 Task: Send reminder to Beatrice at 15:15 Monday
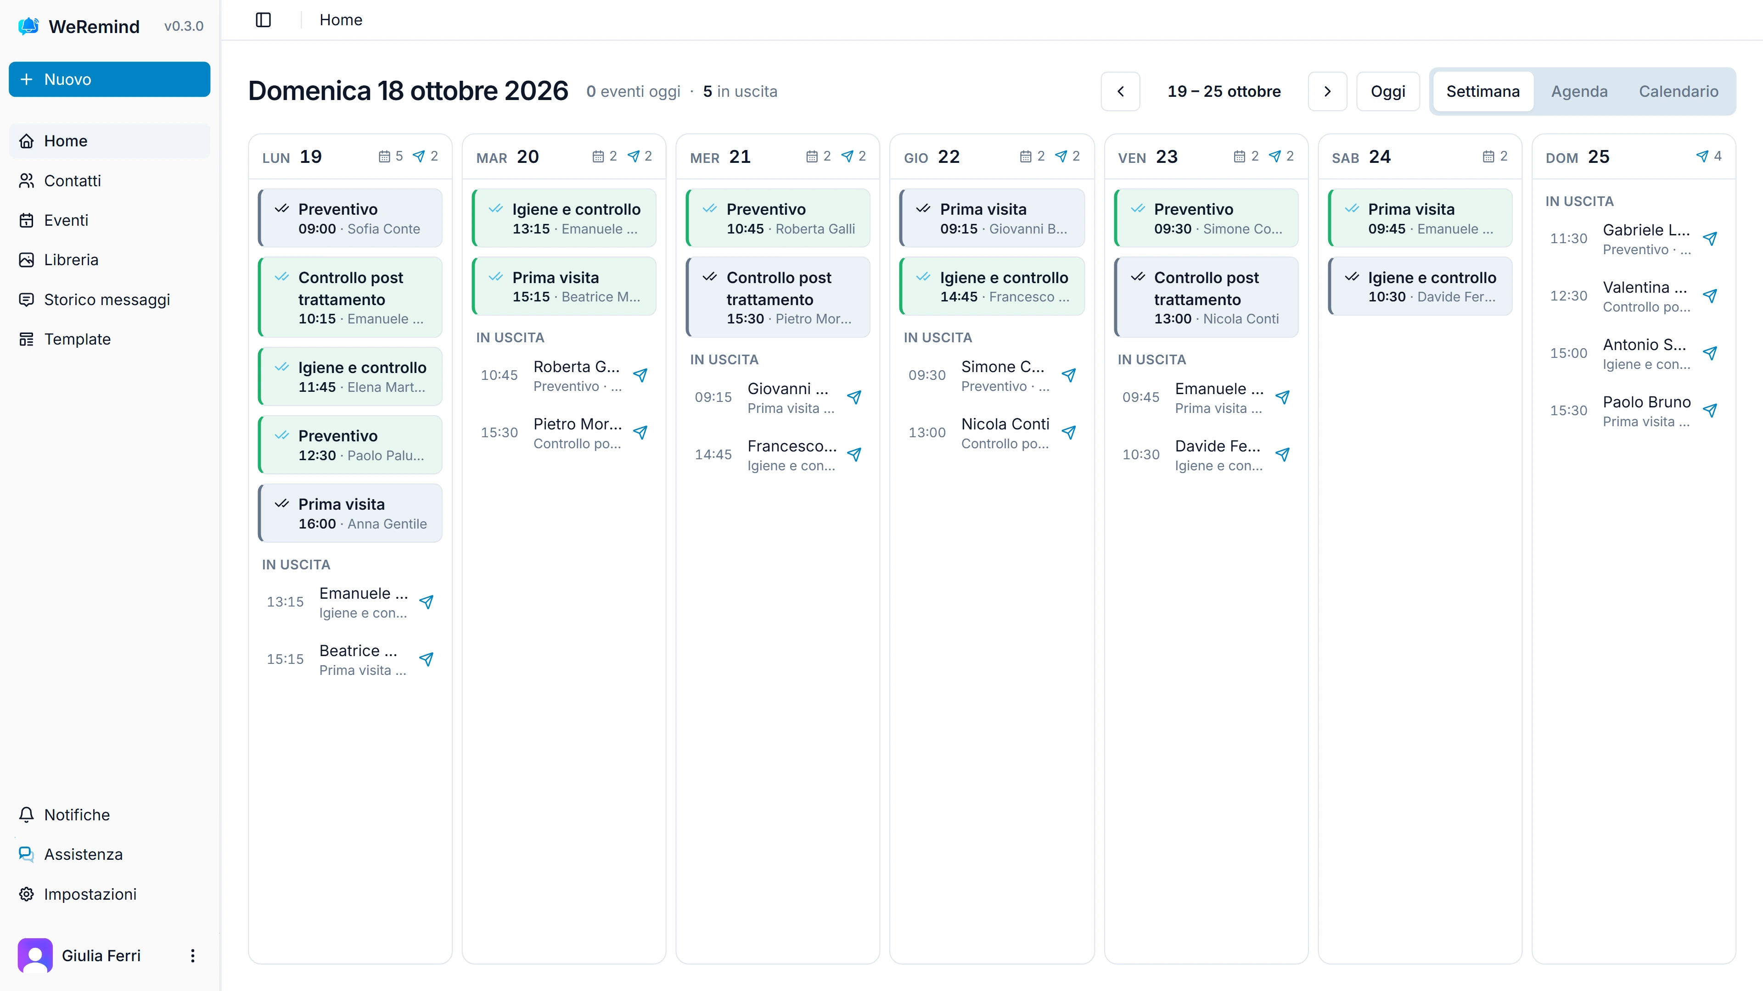(426, 659)
